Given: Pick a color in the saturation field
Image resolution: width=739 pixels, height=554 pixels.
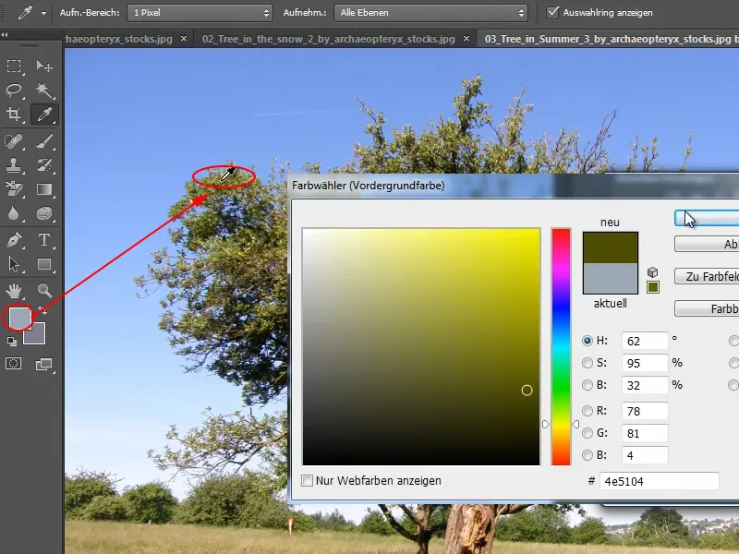Looking at the screenshot, I should [421, 347].
